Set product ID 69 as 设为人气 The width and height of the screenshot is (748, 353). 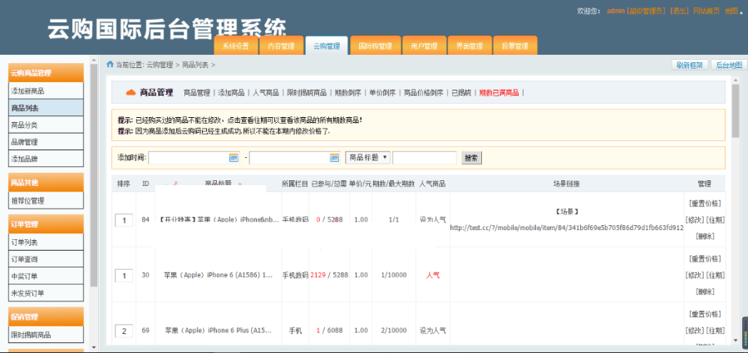tap(432, 331)
